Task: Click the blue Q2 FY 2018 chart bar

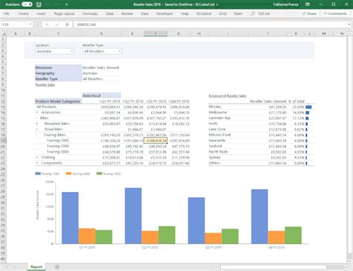Action: click(133, 216)
